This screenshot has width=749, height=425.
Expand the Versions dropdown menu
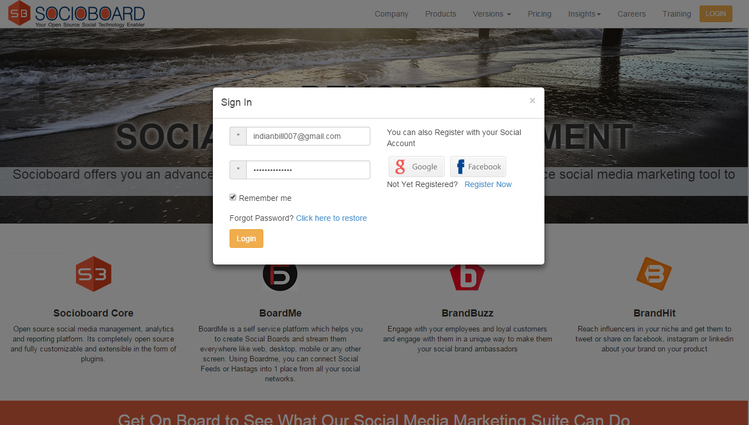[x=492, y=14]
